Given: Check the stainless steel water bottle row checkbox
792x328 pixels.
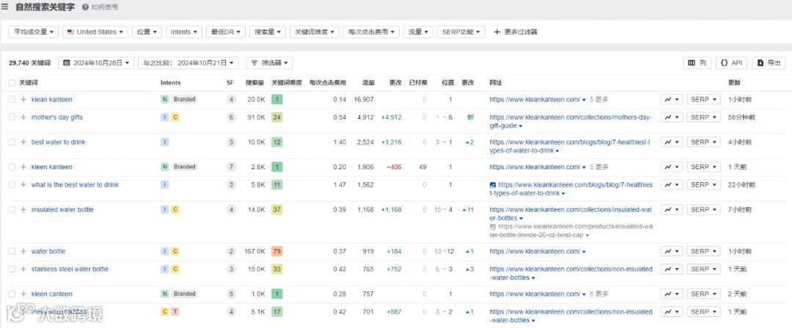Looking at the screenshot, I should click(12, 269).
